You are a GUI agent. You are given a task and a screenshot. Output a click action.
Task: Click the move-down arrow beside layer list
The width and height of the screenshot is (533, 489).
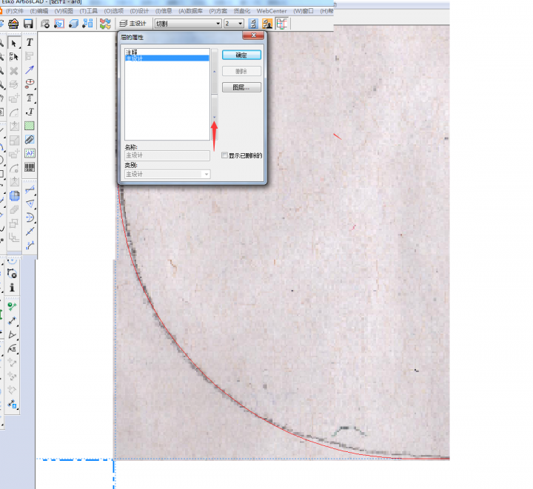[215, 118]
